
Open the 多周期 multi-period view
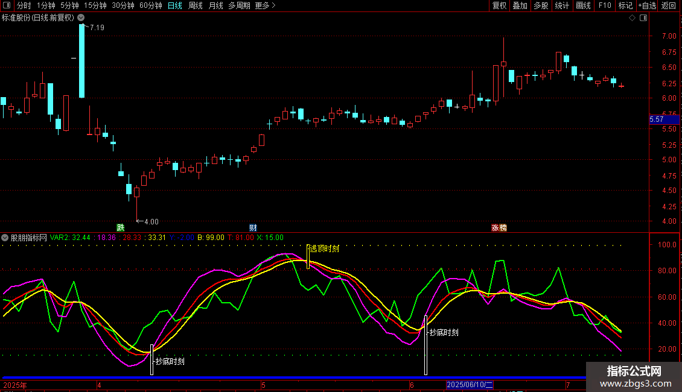coord(239,5)
